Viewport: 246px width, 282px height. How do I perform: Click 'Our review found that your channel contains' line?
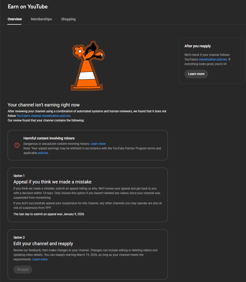coord(46,120)
